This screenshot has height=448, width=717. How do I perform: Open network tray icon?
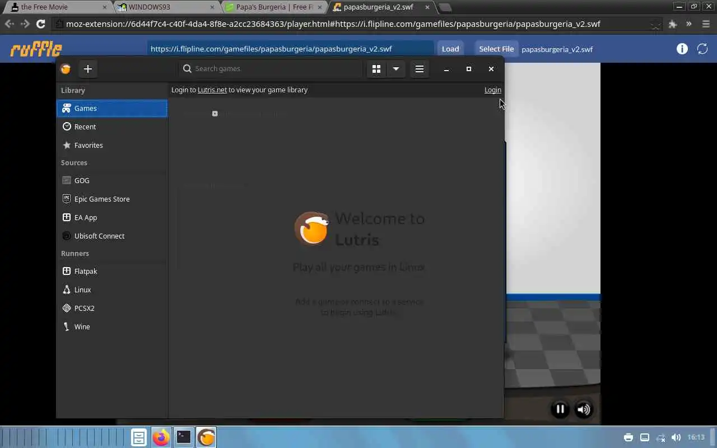(x=660, y=437)
